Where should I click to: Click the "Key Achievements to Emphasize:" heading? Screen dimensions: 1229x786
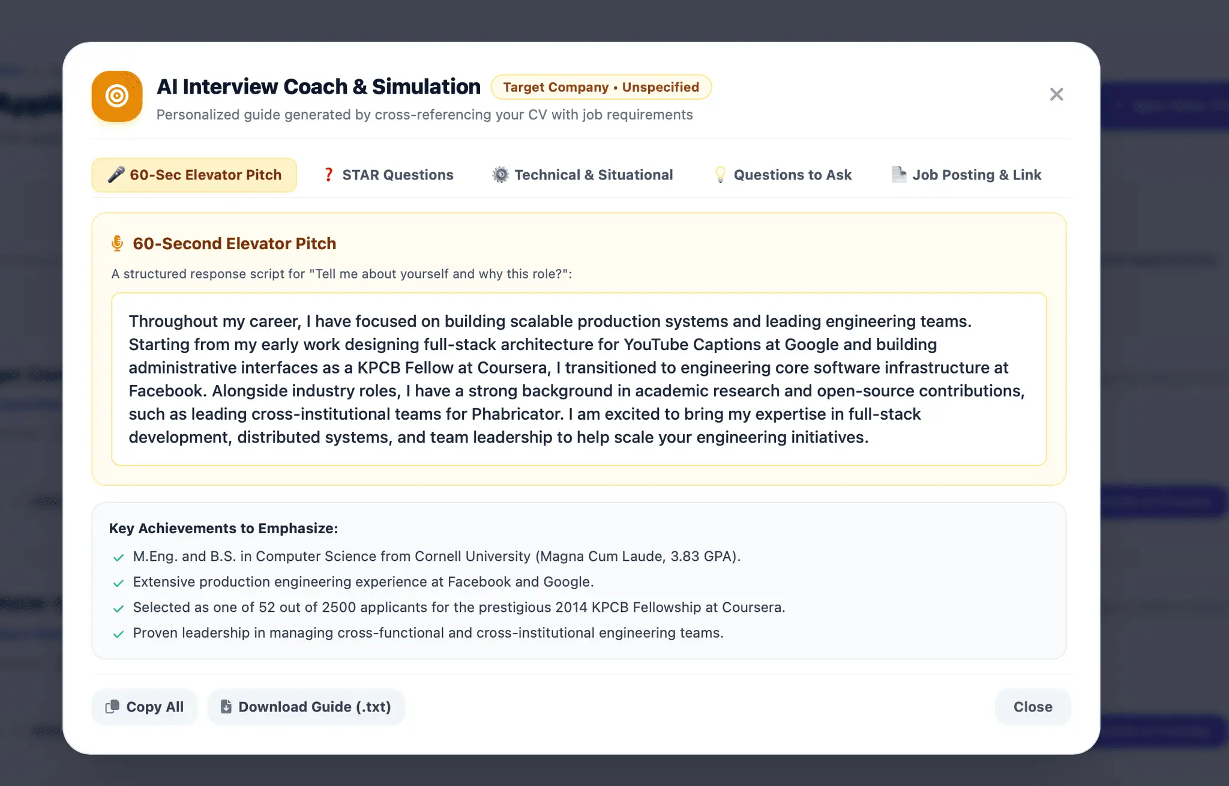223,528
